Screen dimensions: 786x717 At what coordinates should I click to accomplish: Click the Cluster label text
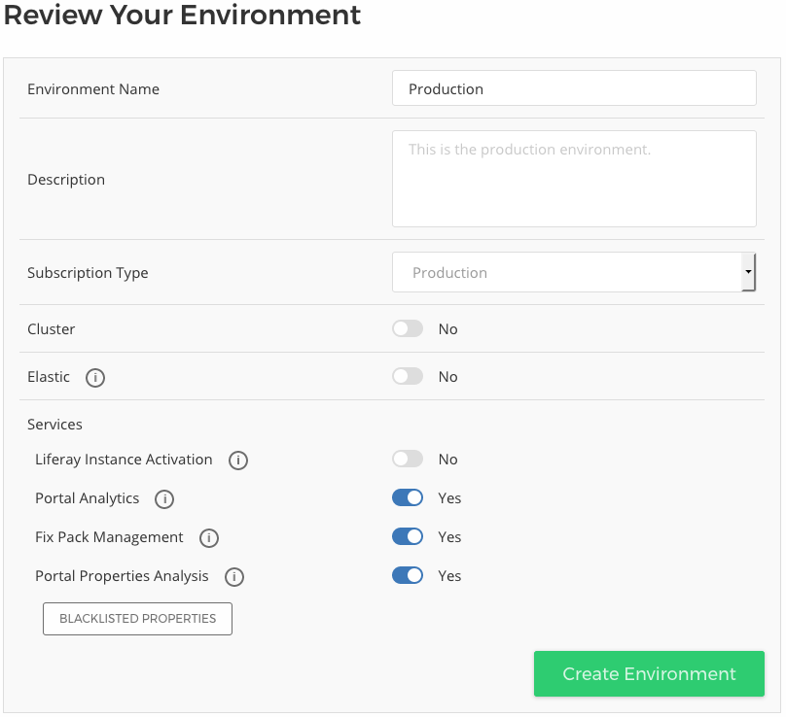[52, 329]
